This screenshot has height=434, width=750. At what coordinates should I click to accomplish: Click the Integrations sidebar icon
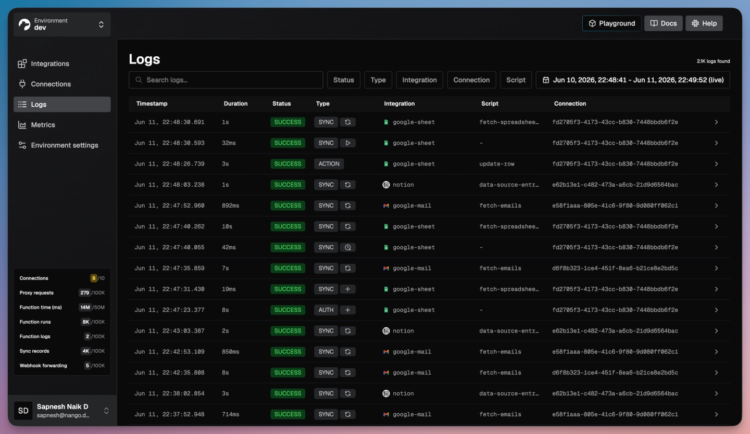(22, 63)
